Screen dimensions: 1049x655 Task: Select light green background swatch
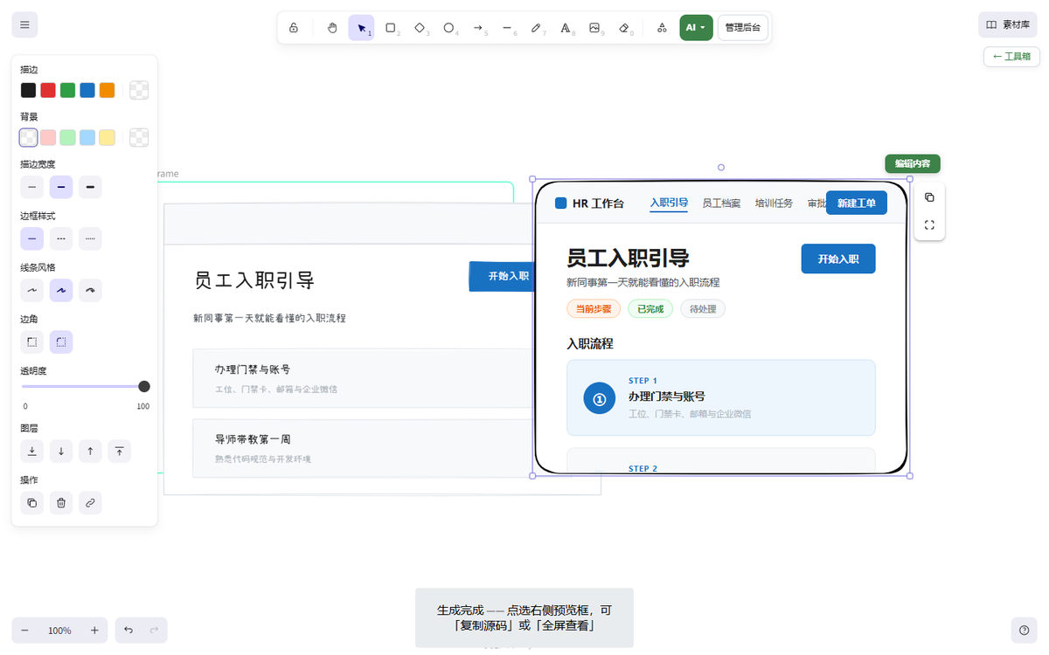tap(67, 137)
